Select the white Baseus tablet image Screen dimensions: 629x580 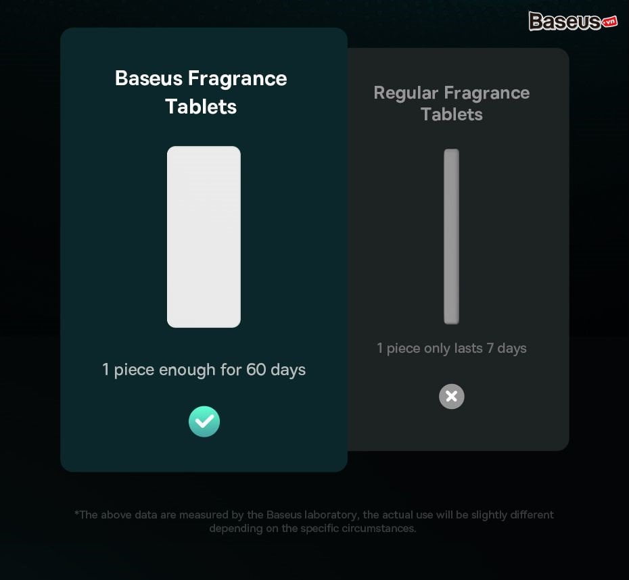(204, 237)
